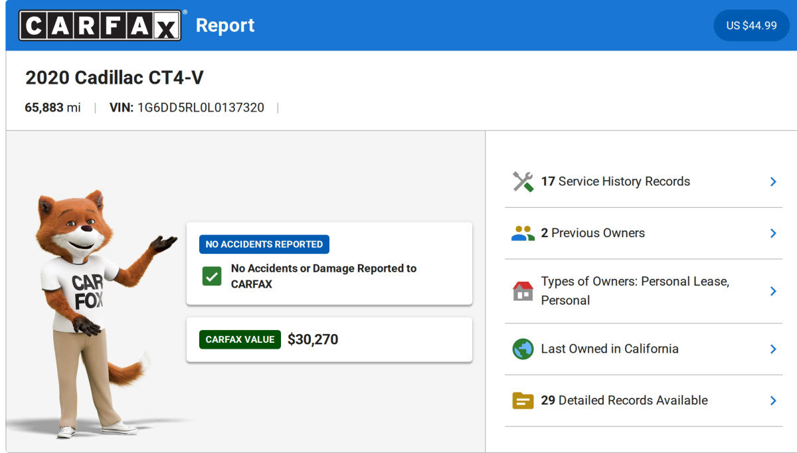Expand Types of Owners chevron

pyautogui.click(x=773, y=291)
